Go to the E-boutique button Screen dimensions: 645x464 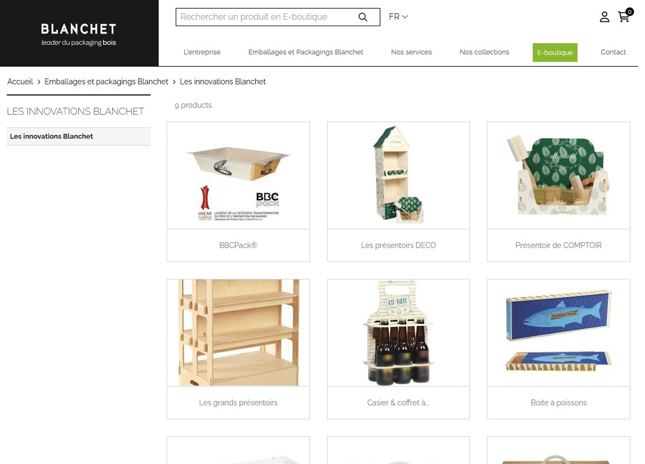pos(555,52)
